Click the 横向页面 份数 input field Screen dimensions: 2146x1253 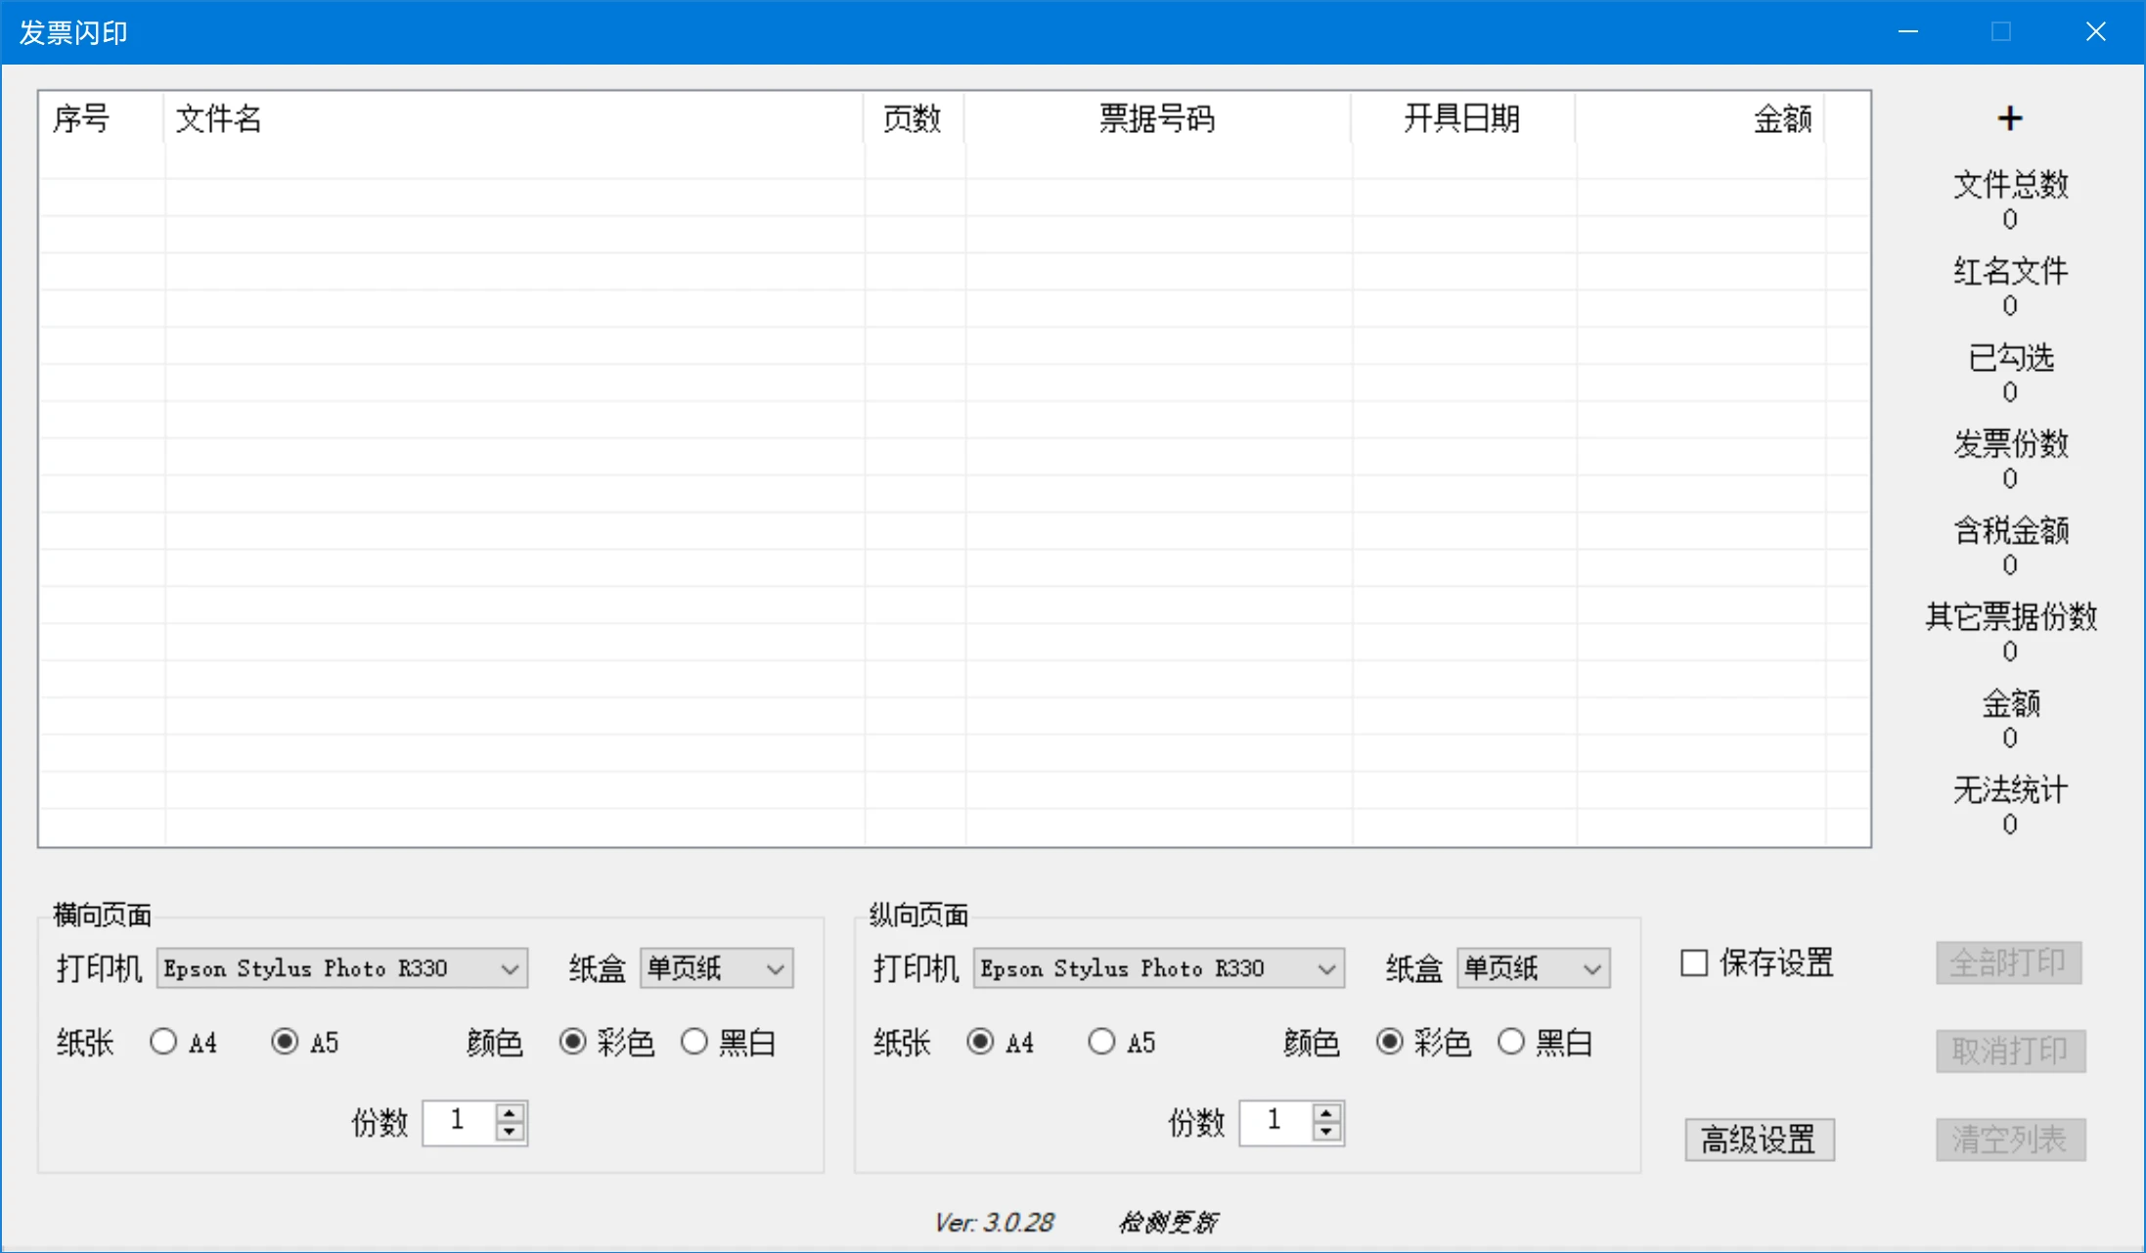[460, 1122]
